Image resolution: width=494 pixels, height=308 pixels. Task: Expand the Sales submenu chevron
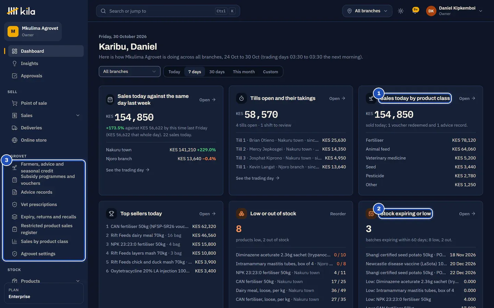(78, 115)
